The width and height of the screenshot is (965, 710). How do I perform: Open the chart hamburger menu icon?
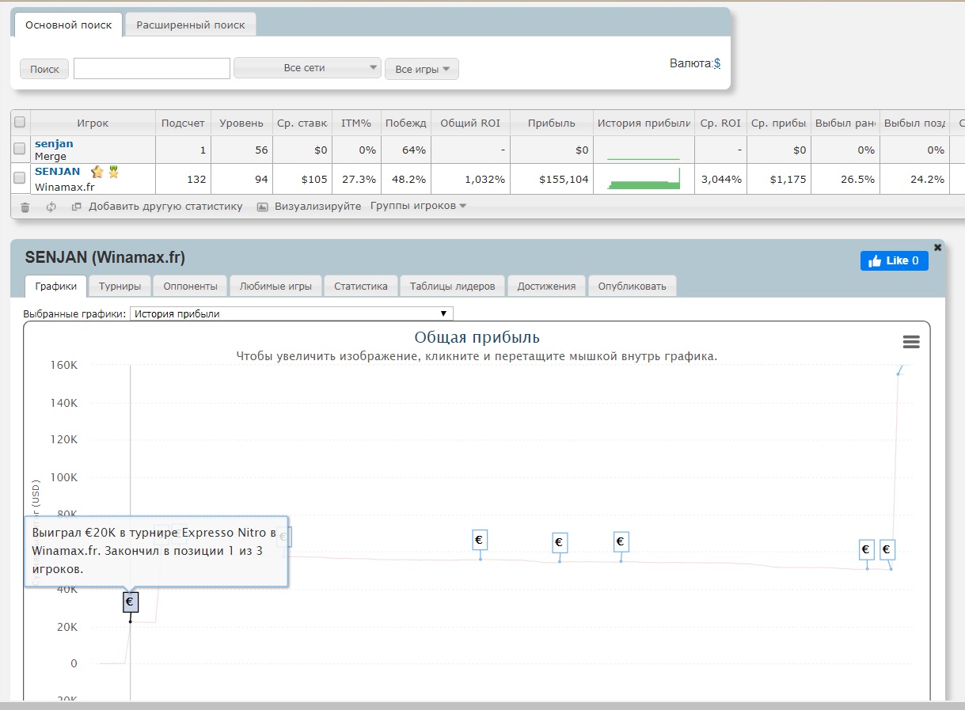click(911, 341)
